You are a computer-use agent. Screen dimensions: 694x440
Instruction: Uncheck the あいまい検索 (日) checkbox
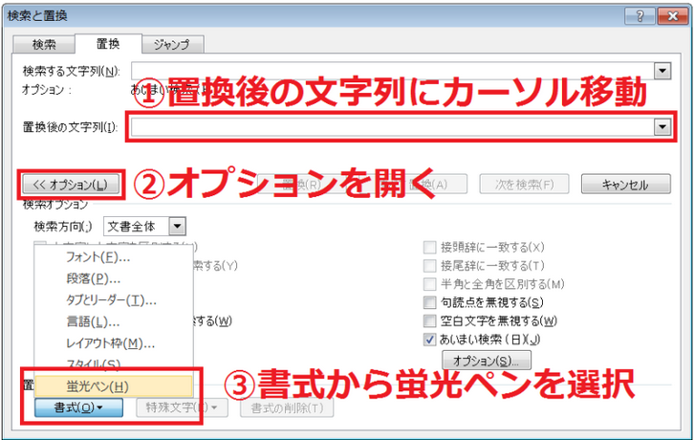click(x=428, y=339)
